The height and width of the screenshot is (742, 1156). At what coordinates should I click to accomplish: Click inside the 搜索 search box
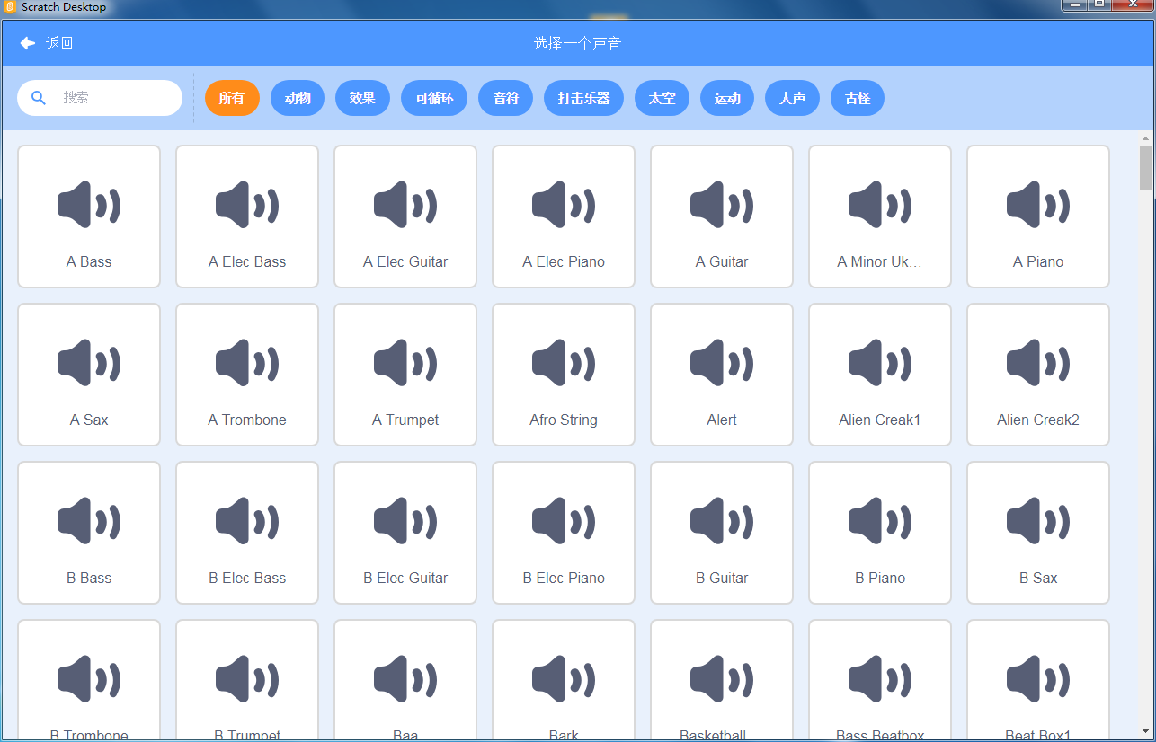(108, 98)
